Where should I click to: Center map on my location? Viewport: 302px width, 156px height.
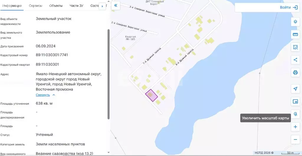(x=295, y=89)
